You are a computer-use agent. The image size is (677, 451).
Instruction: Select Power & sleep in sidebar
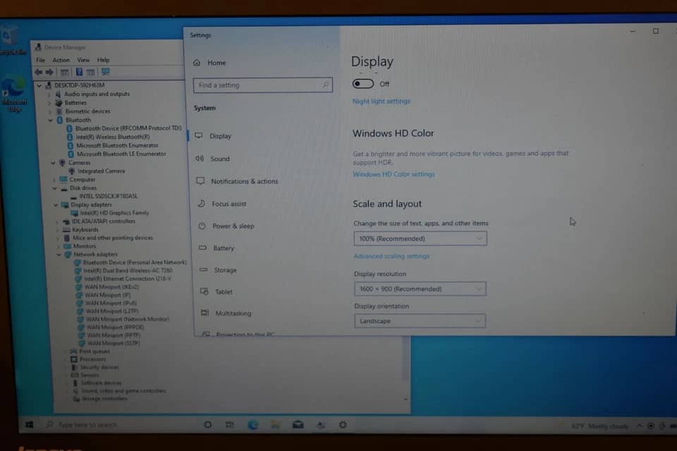click(x=233, y=225)
